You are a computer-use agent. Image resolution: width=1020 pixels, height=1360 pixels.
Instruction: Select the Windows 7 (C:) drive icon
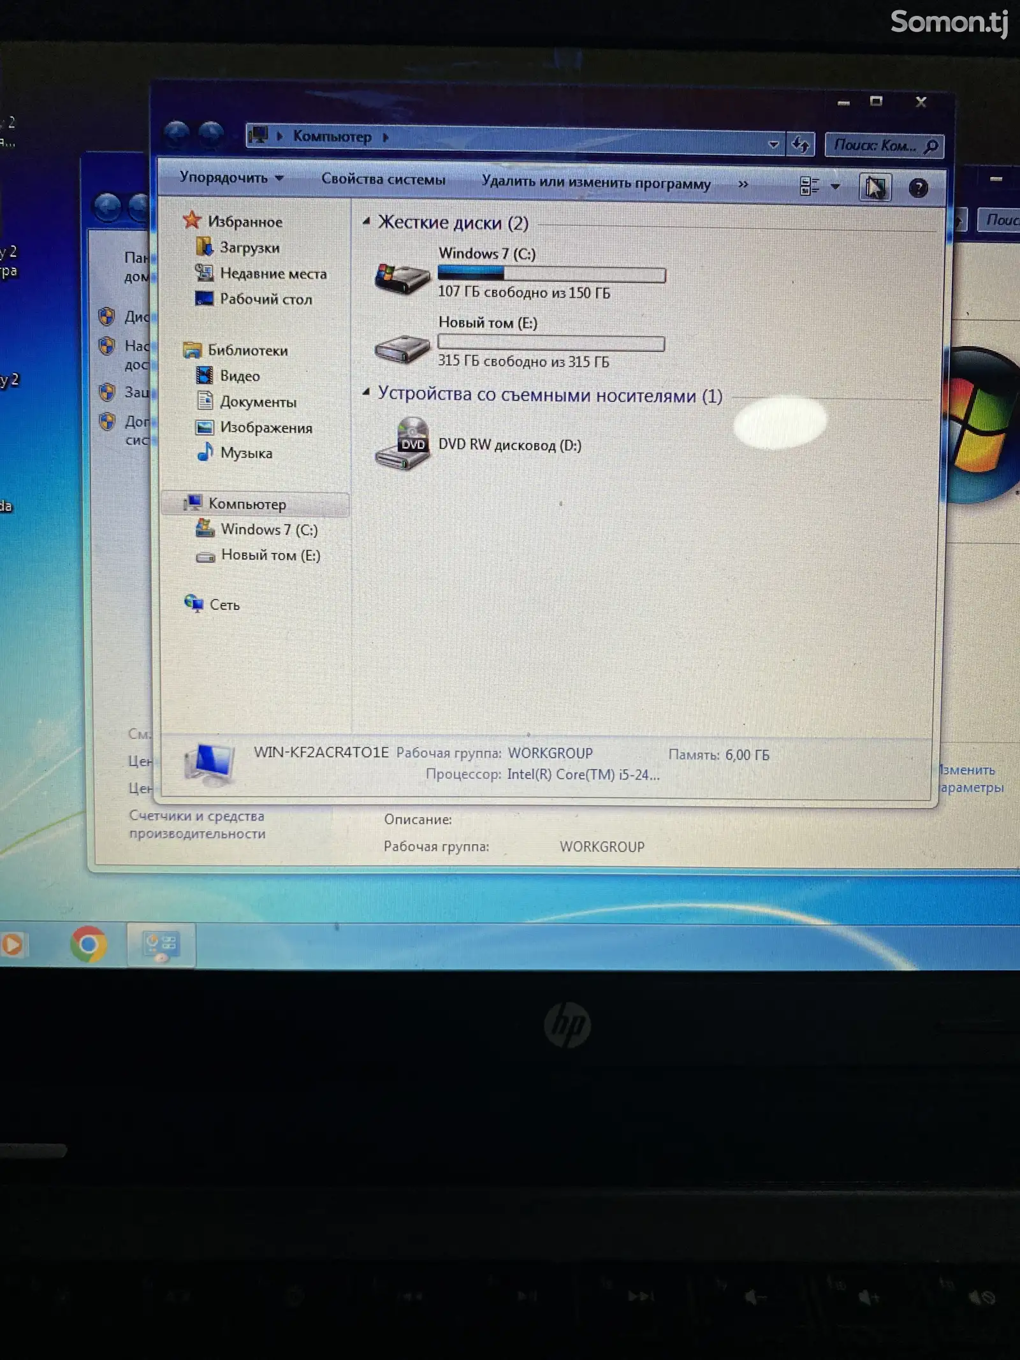click(x=402, y=278)
